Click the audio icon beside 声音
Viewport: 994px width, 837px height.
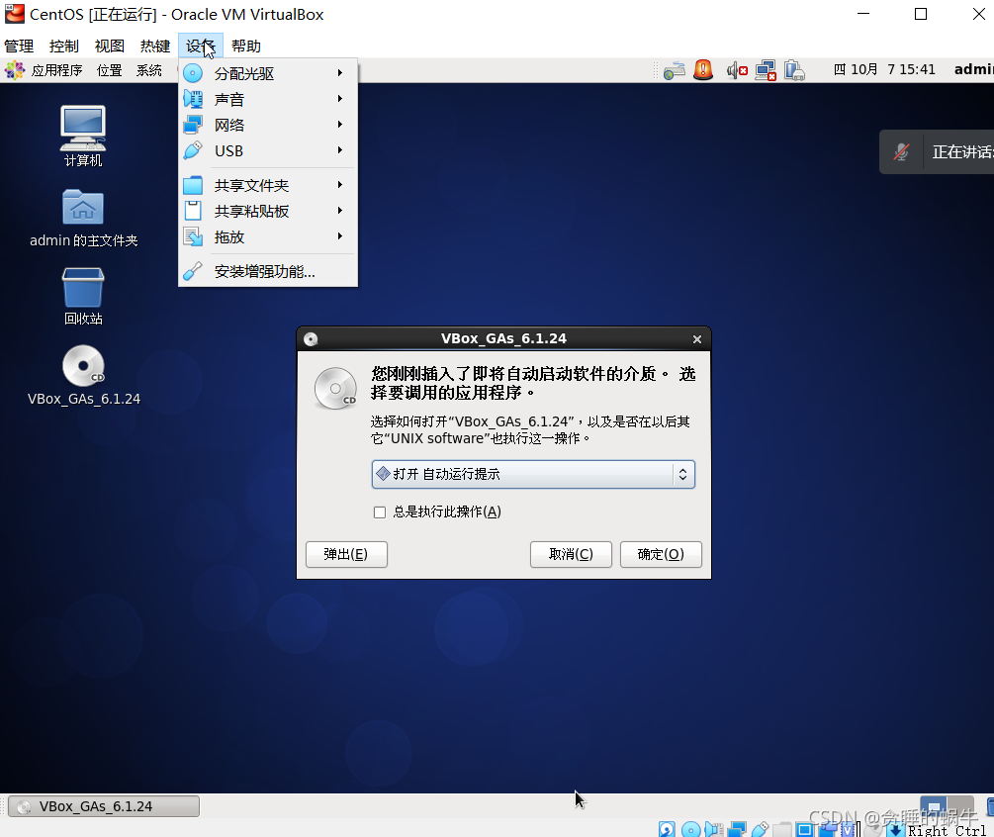tap(193, 99)
